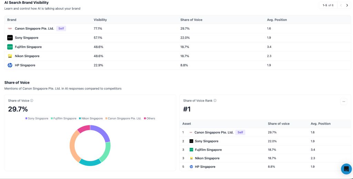
Task: Click HP logo in brand visibility table
Action: [x=10, y=65]
